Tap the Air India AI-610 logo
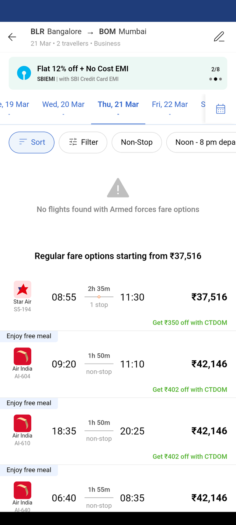The height and width of the screenshot is (525, 236). coord(22,423)
